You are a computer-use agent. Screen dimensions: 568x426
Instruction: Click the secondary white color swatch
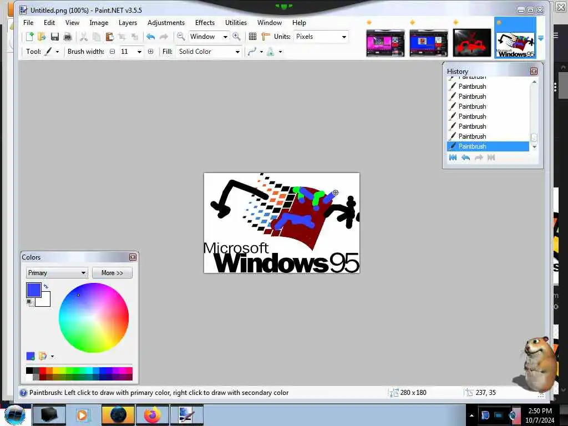45,301
